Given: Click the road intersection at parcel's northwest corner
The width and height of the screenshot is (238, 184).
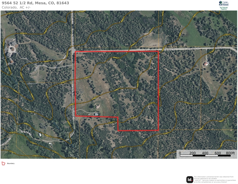Looking at the screenshot, I should pos(73,50).
